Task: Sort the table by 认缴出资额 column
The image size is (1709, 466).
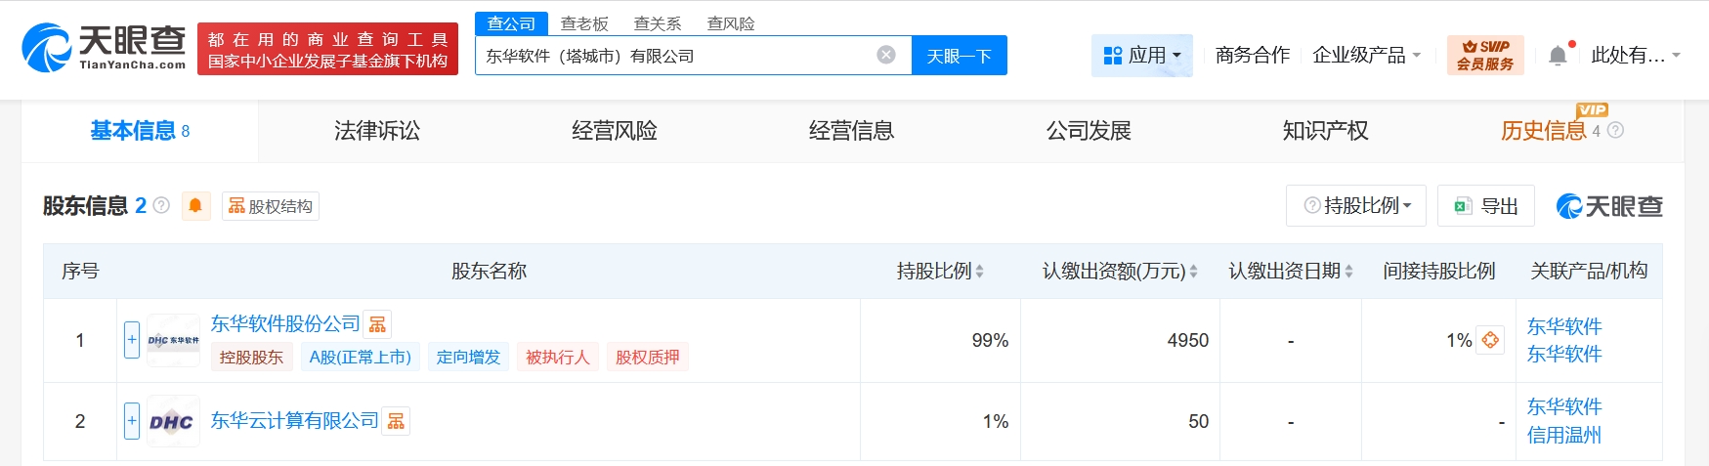Action: pyautogui.click(x=1193, y=272)
